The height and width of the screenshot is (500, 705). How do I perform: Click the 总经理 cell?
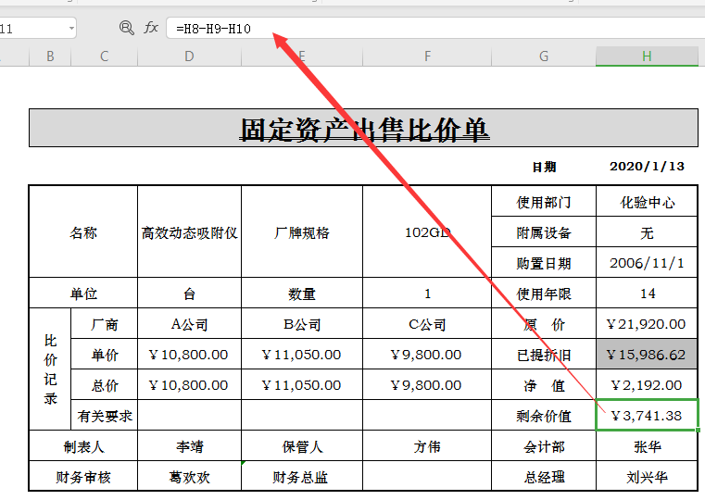[x=544, y=476]
